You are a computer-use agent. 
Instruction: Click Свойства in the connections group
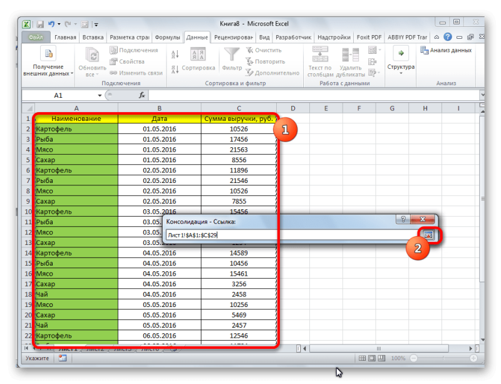coord(127,61)
